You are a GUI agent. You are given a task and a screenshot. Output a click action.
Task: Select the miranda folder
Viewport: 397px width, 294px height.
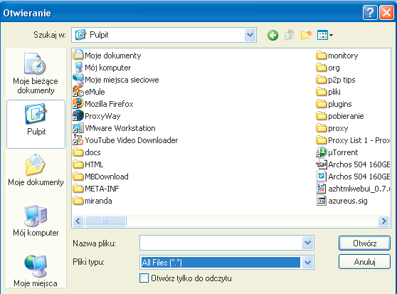point(92,201)
